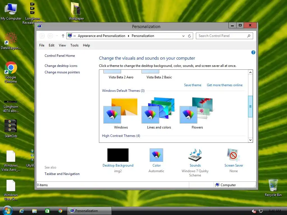Select the Flowers theme
The width and height of the screenshot is (287, 215).
click(x=197, y=113)
